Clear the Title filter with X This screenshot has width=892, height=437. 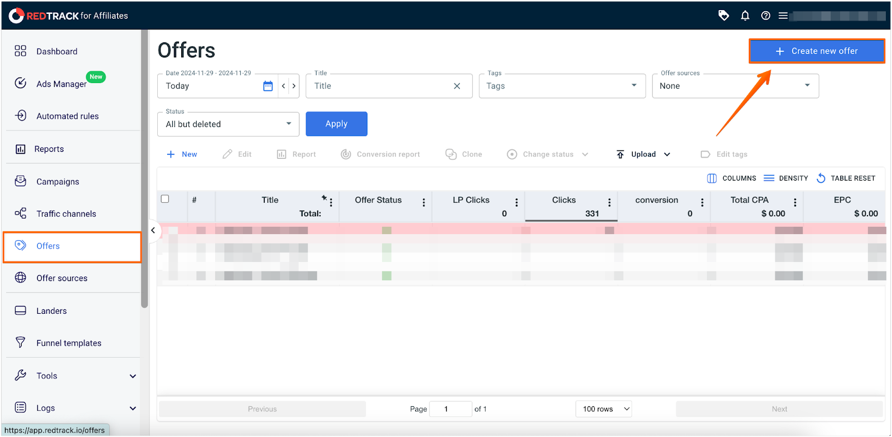pos(457,86)
